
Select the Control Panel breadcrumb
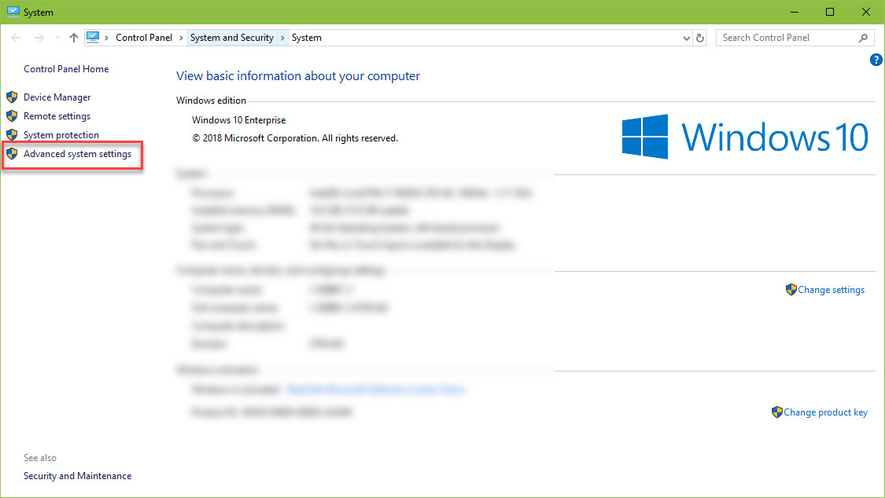pos(143,38)
